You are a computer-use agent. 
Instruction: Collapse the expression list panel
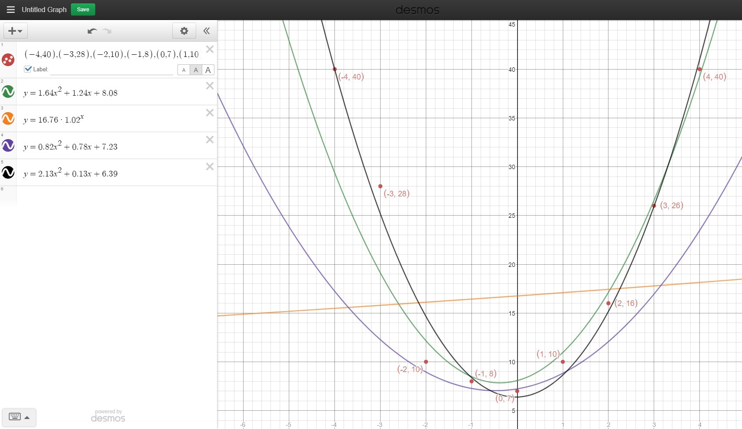point(207,31)
